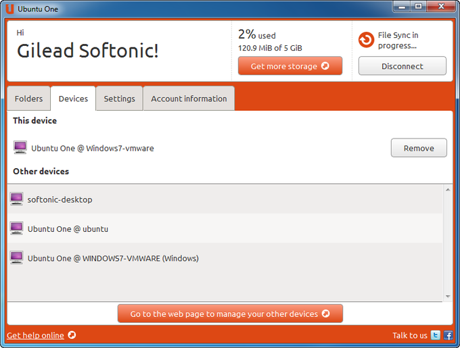Click the monitor icon for WINDOWS7-VMWARE (Windows)
The image size is (460, 348).
pyautogui.click(x=16, y=257)
